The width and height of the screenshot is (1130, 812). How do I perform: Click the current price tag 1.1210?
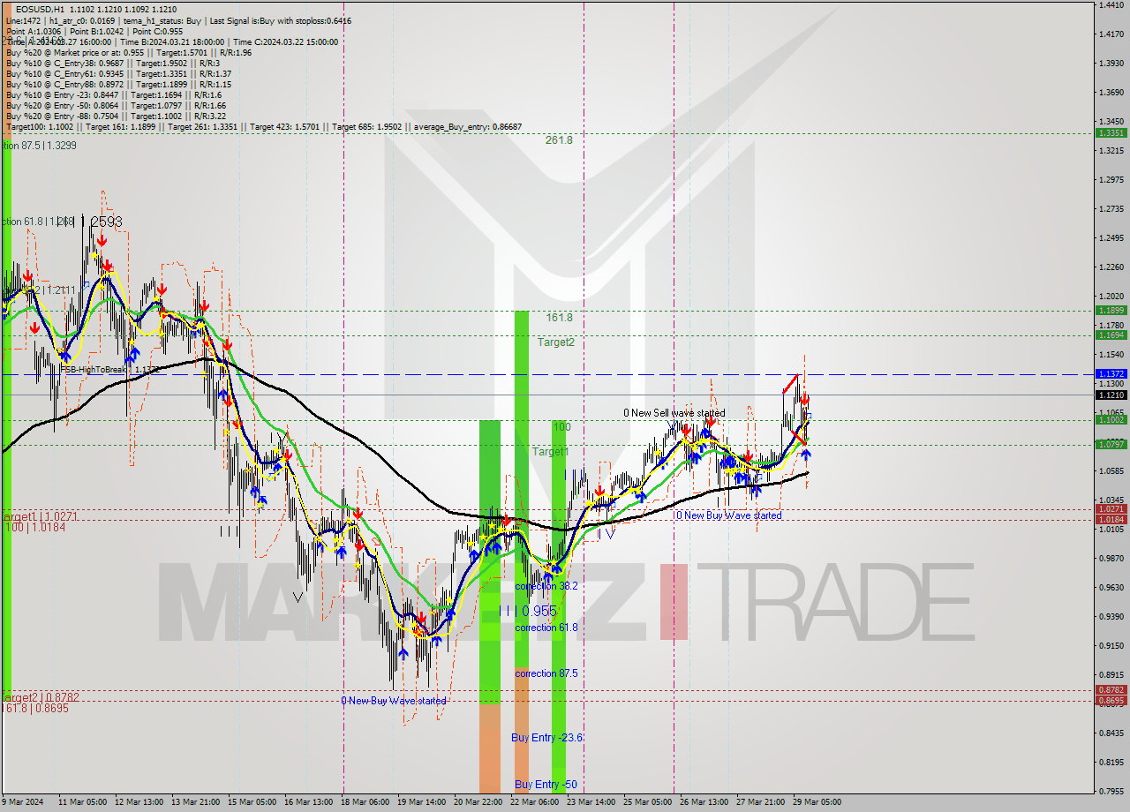tap(1110, 395)
